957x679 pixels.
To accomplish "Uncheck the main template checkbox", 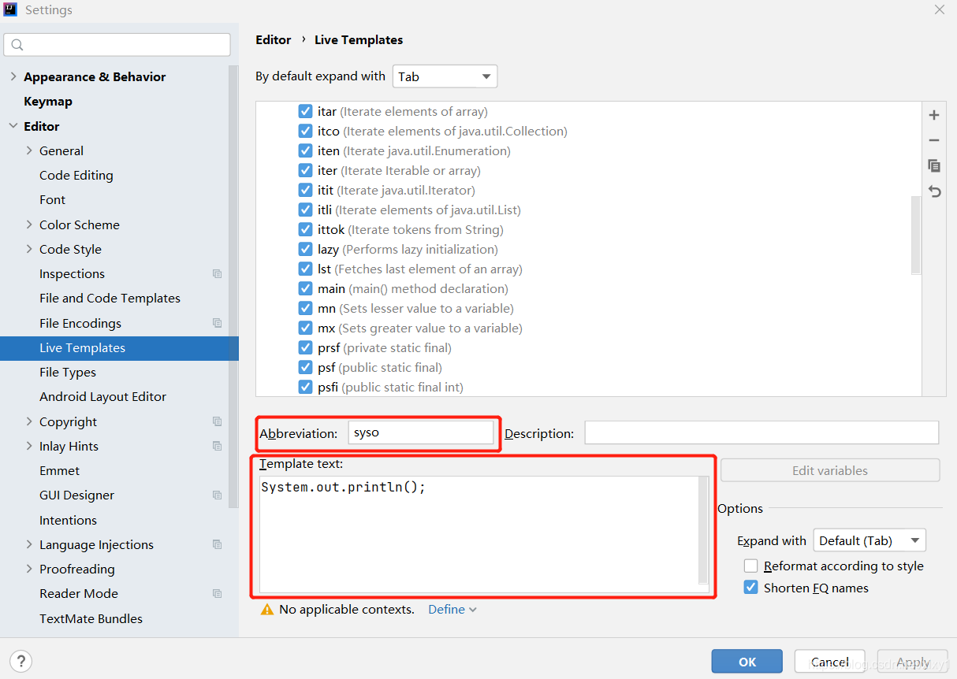I will (x=306, y=289).
